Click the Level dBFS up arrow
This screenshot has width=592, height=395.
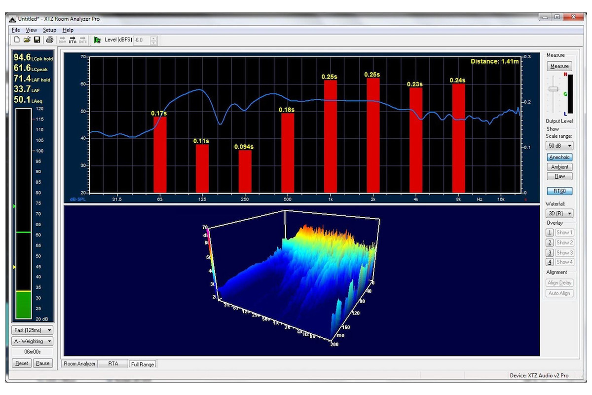153,38
